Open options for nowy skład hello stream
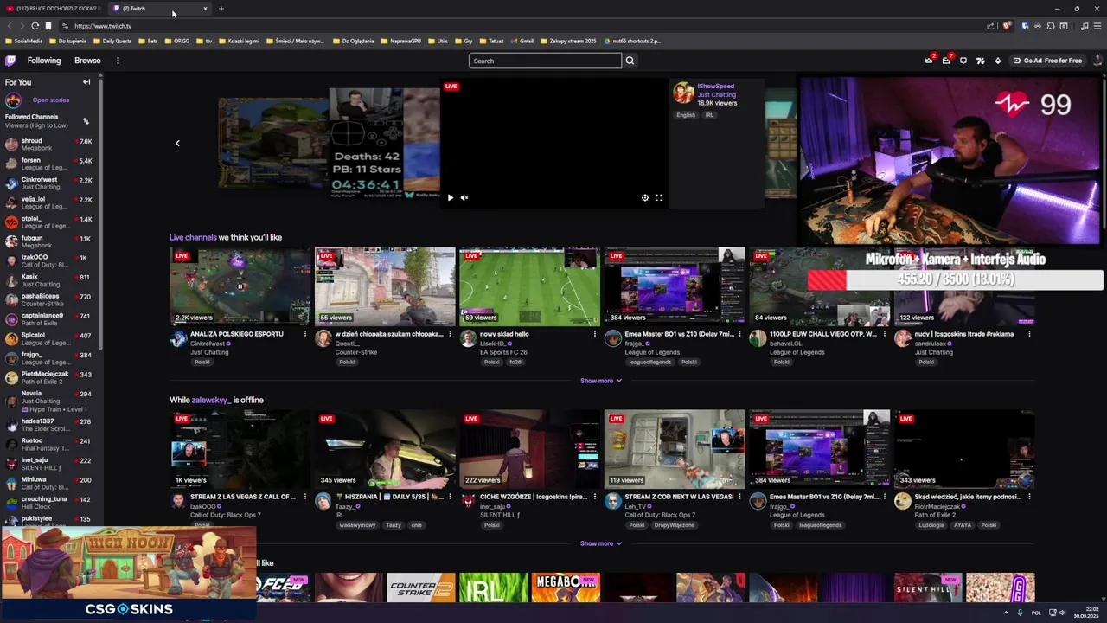 coord(594,334)
